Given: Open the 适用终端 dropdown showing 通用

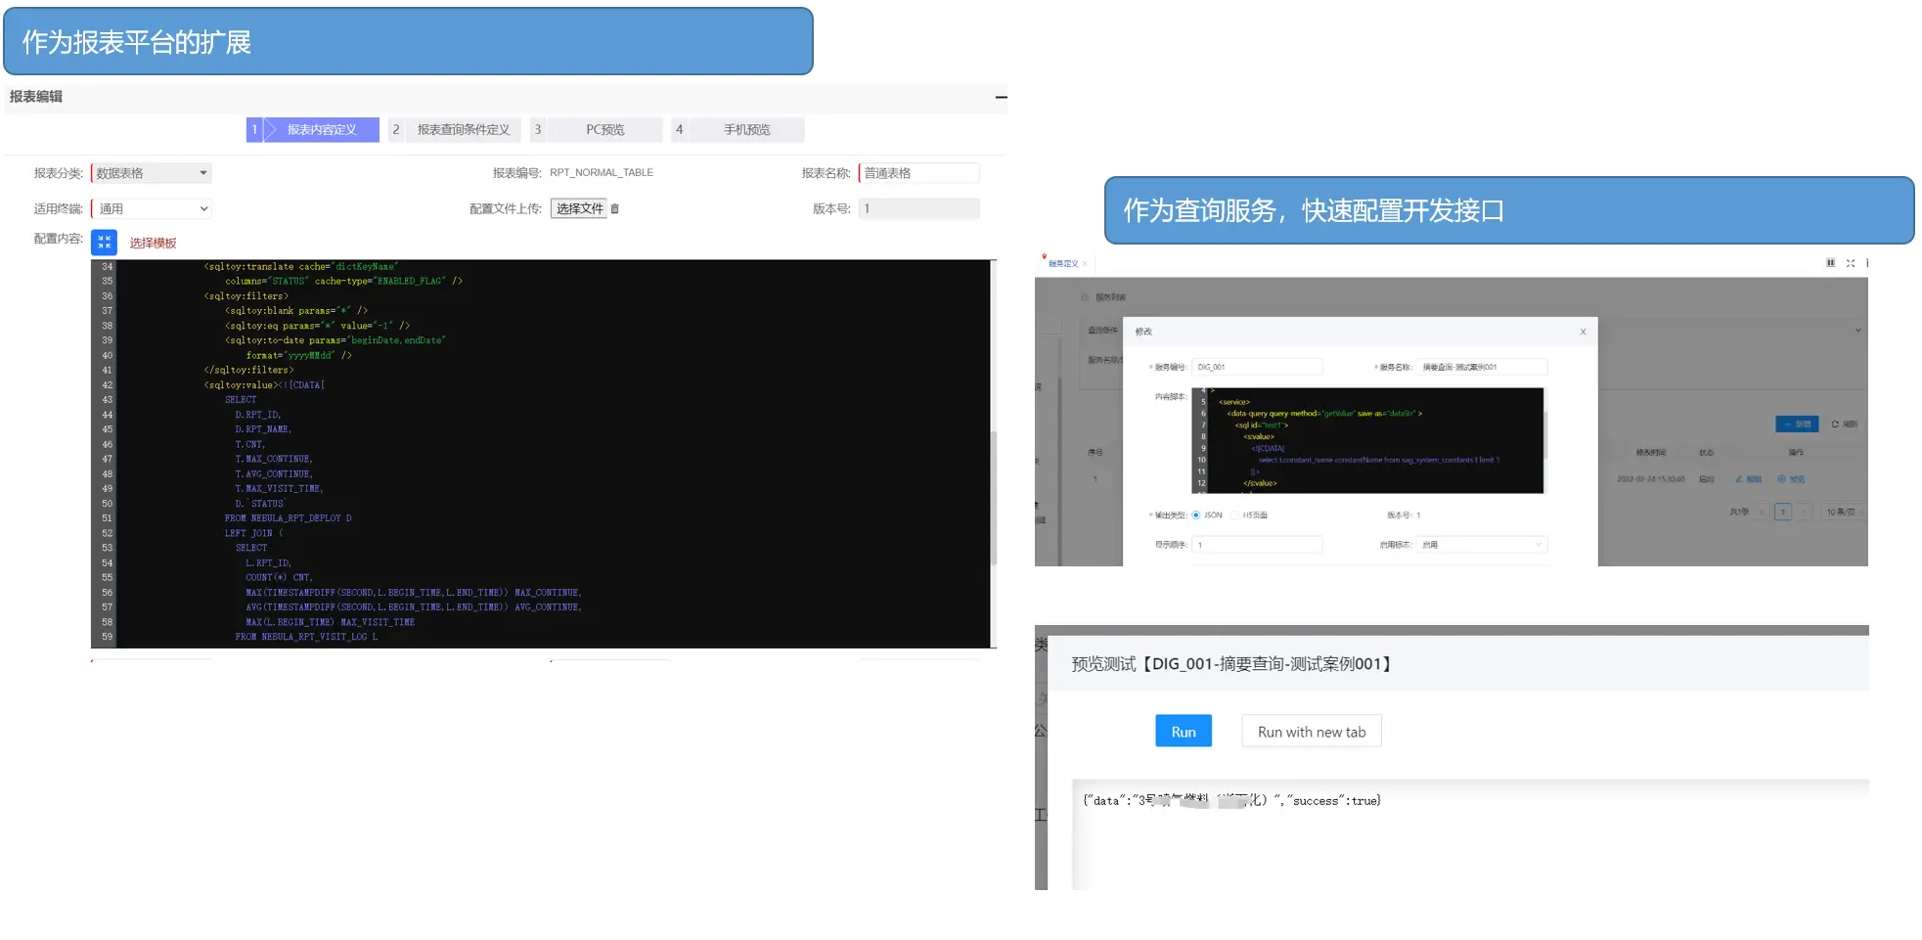Looking at the screenshot, I should [152, 209].
